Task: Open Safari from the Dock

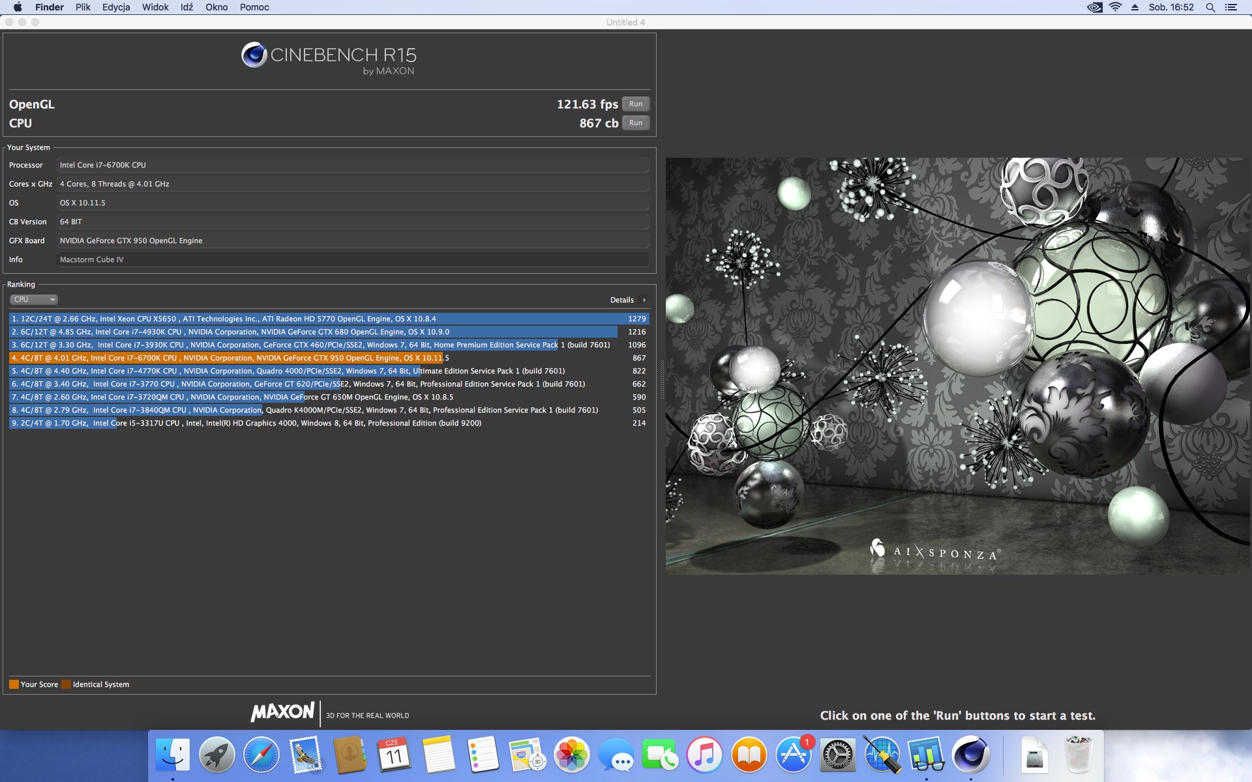Action: tap(261, 755)
